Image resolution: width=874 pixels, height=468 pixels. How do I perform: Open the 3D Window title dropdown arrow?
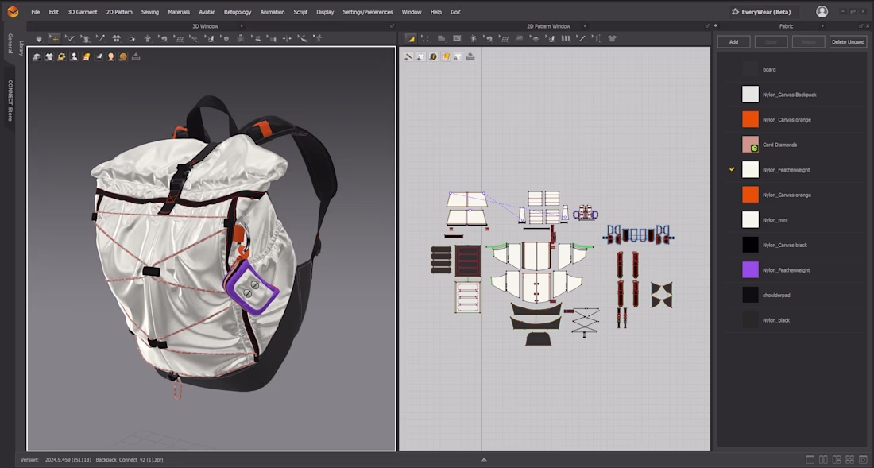pyautogui.click(x=242, y=26)
